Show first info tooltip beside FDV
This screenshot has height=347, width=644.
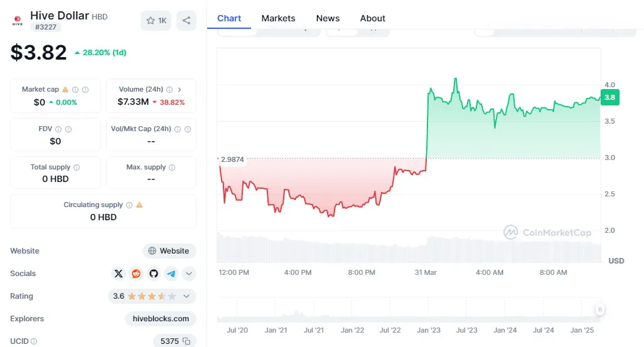58,129
